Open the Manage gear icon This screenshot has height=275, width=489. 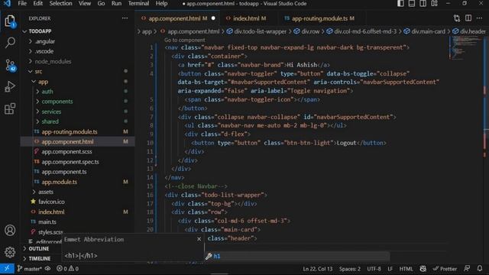[10, 252]
